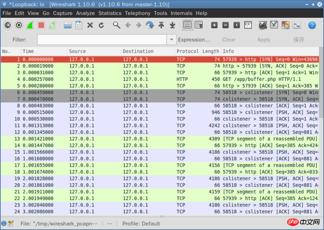Open the Edit menu
Image resolution: width=324 pixels, height=230 pixels.
[19, 13]
